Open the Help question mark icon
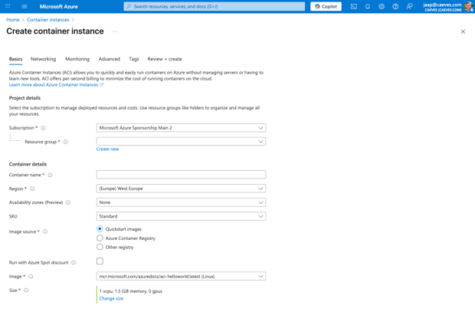Screen dimensions: 475x315 coord(395,6)
